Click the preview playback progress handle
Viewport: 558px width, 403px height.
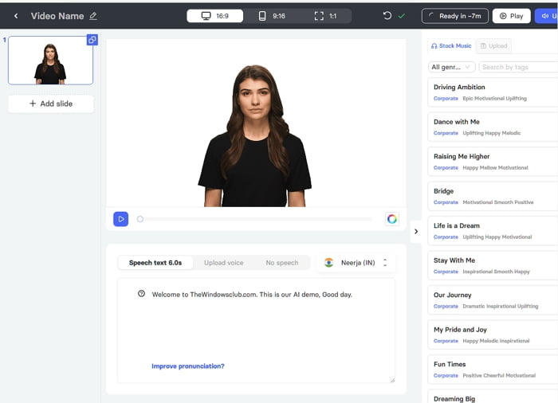point(140,219)
